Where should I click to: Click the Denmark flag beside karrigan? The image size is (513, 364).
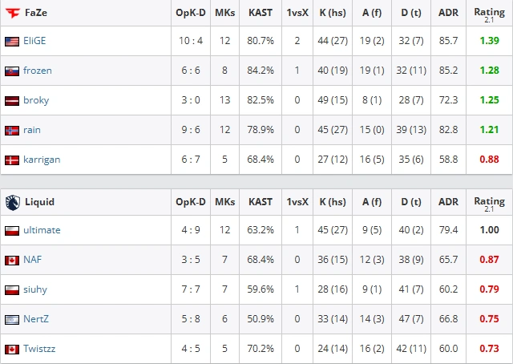point(12,160)
